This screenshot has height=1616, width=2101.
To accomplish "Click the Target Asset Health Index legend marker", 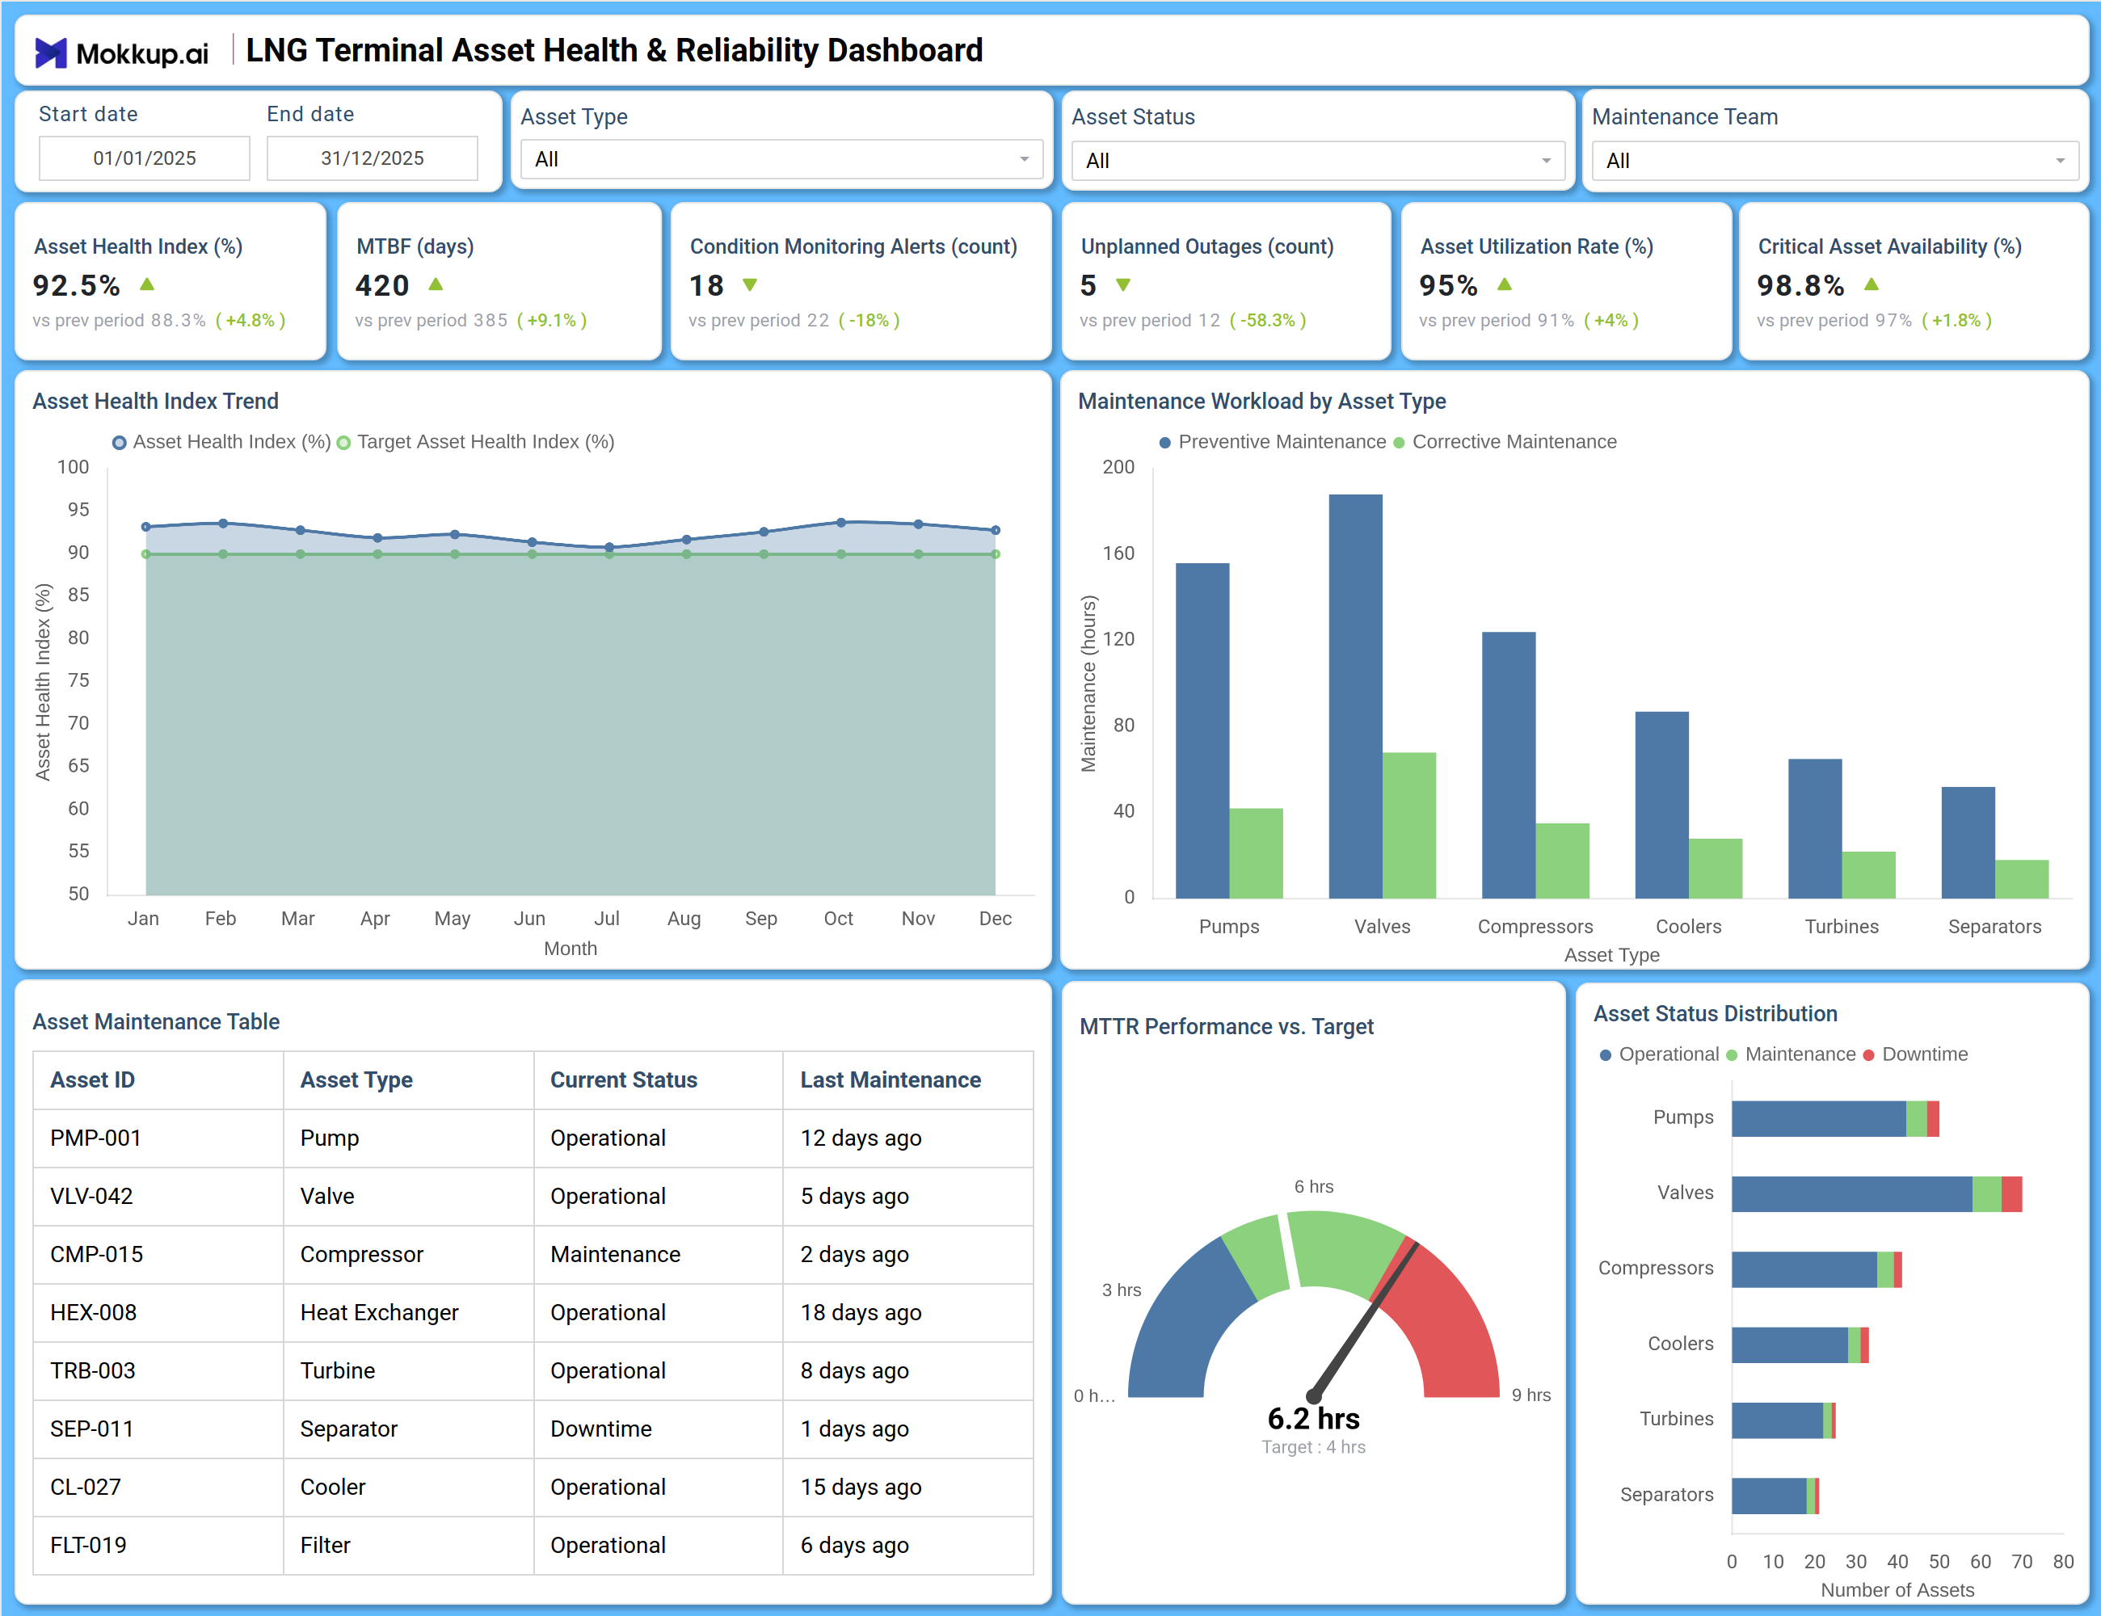I will 343,443.
